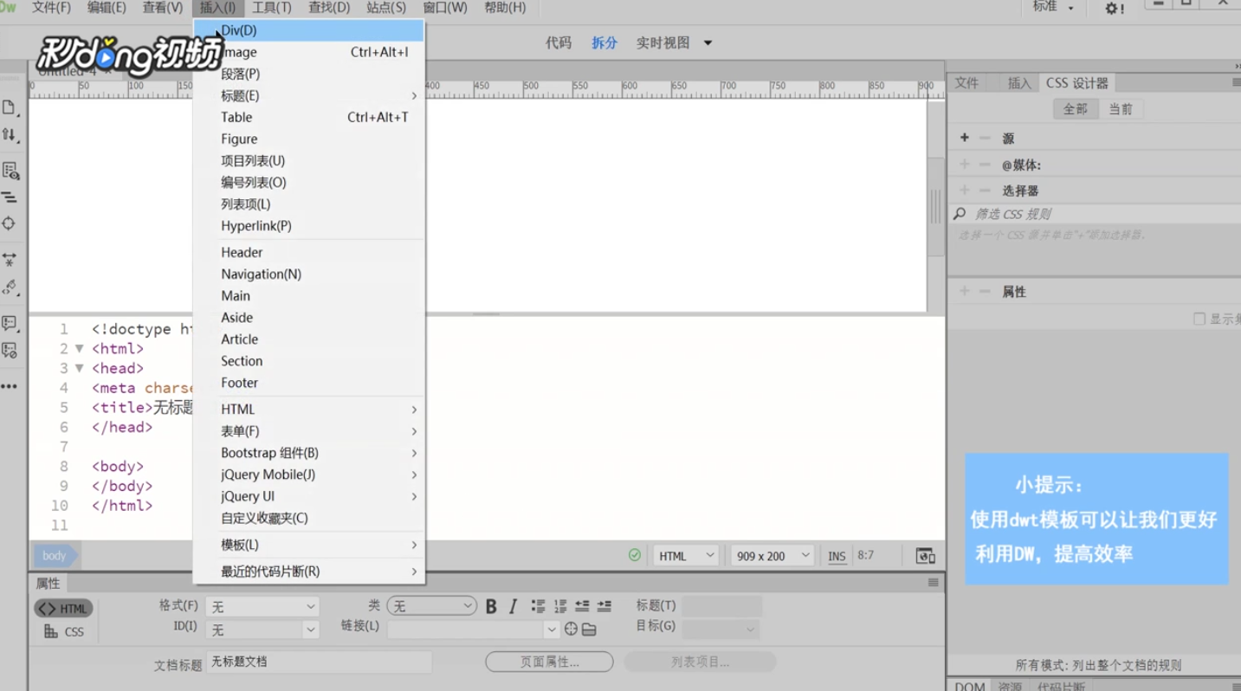Select the File Management icon in left toolbar
This screenshot has width=1241, height=691.
click(x=11, y=135)
